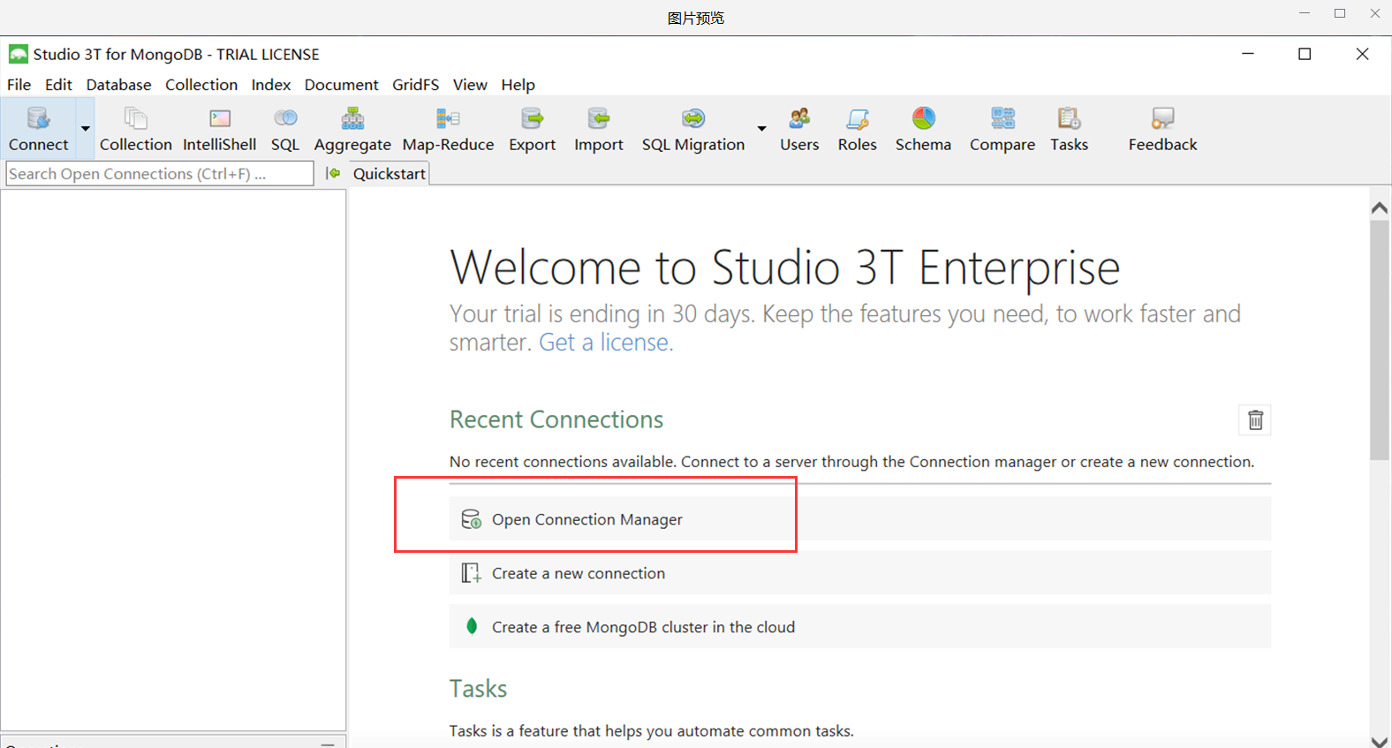Image resolution: width=1392 pixels, height=748 pixels.
Task: Click the scrollbar up arrow in Quickstart
Action: [1380, 208]
